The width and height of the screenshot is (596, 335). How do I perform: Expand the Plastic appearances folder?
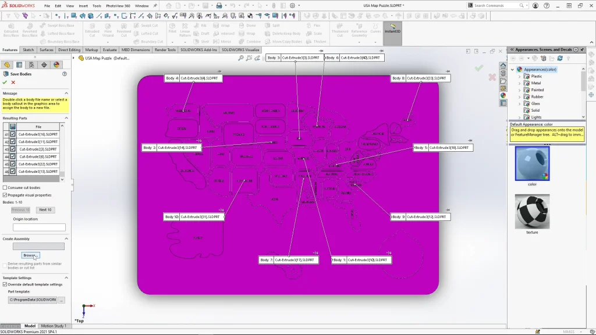tap(520, 76)
